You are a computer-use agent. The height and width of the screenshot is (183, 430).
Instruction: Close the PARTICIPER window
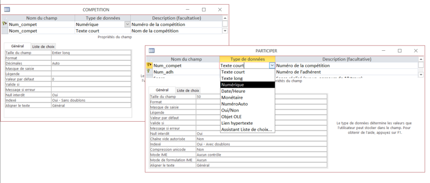click(x=416, y=51)
